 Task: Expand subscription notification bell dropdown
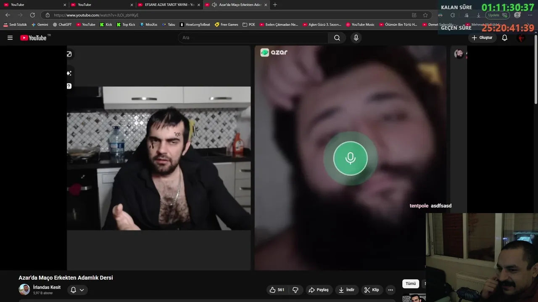point(77,290)
